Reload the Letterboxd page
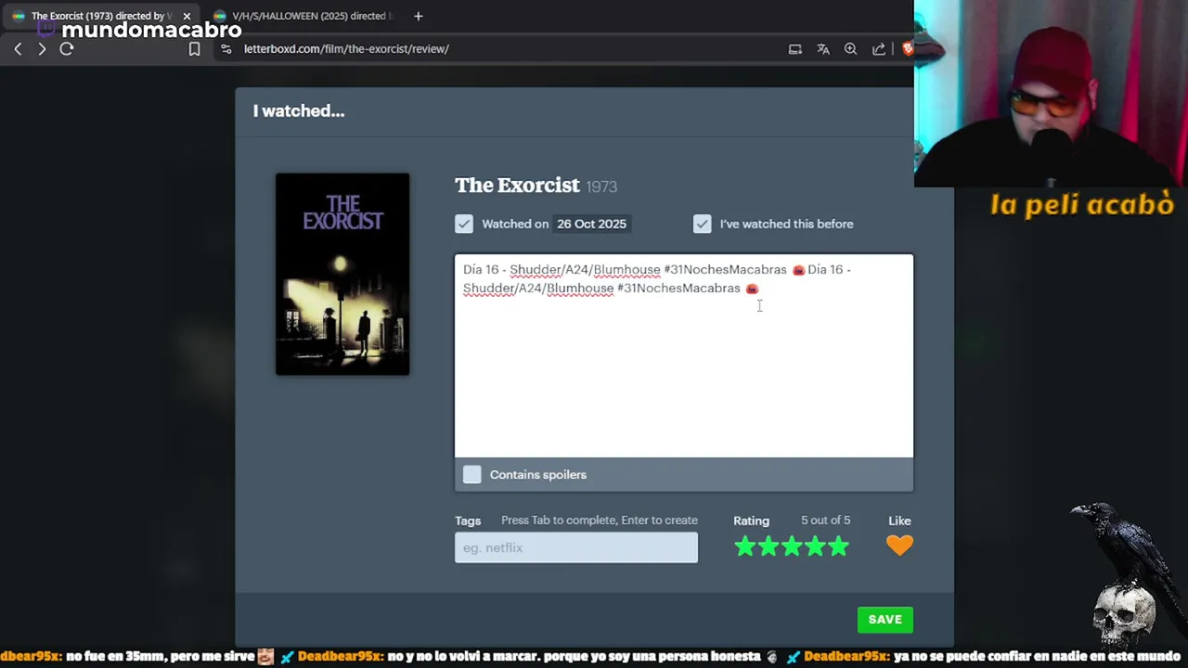 [67, 49]
